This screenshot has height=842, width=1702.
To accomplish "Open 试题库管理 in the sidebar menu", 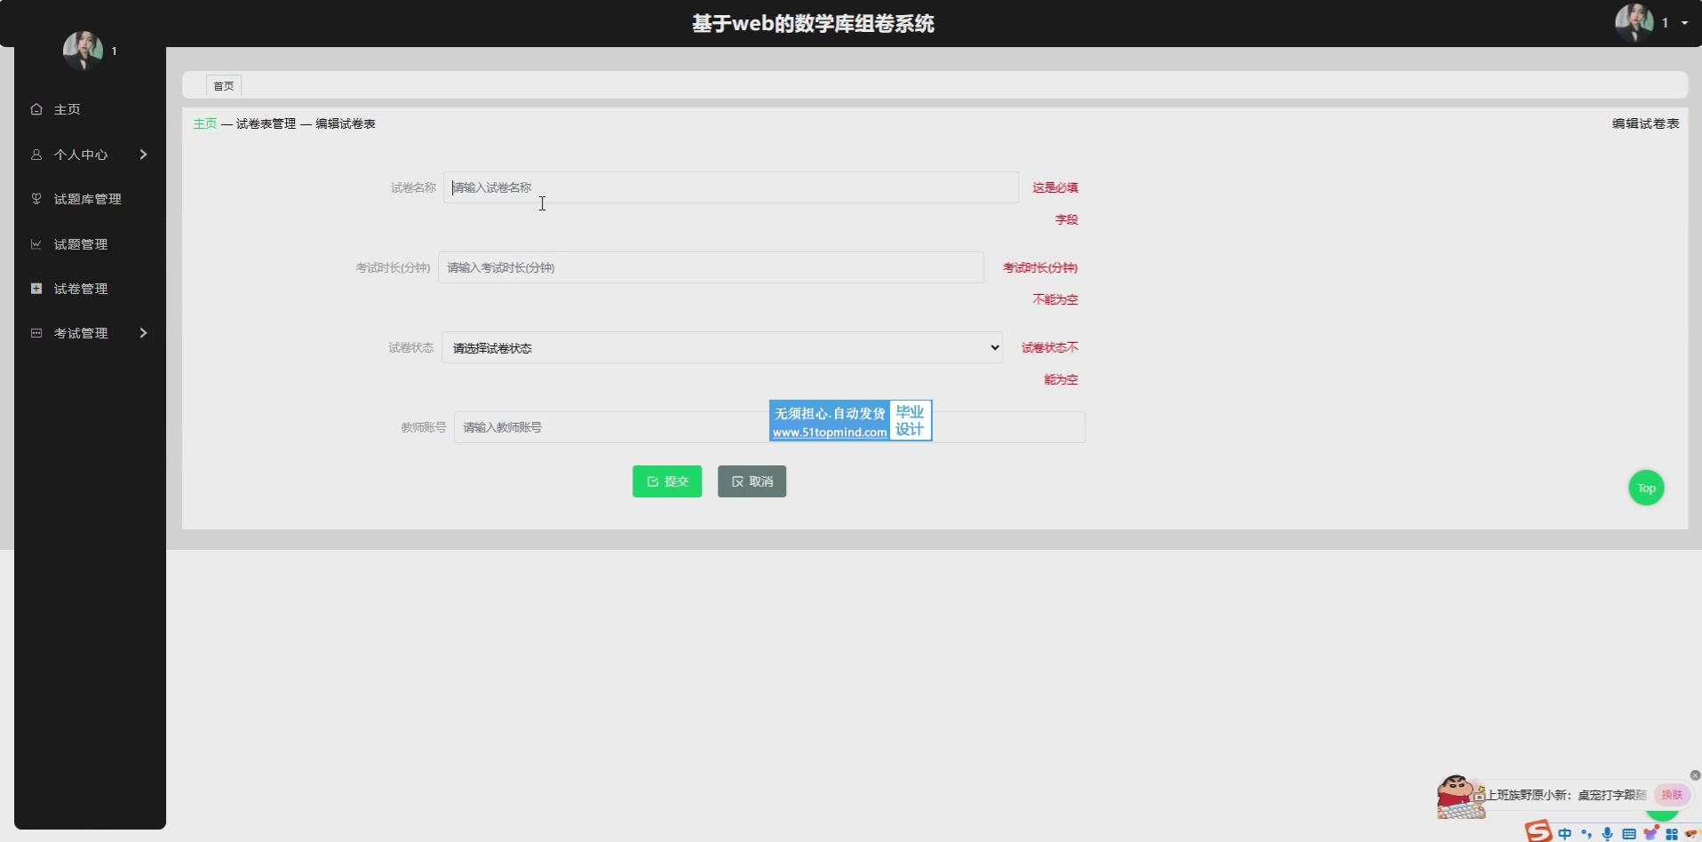I will point(90,199).
